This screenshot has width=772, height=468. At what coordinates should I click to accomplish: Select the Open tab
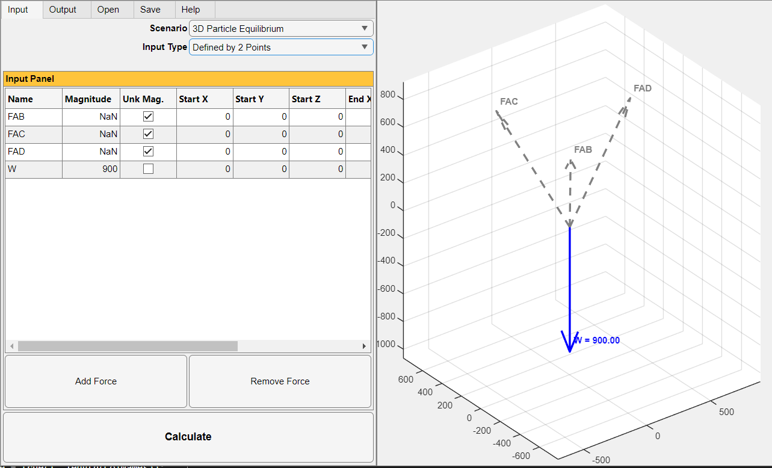click(112, 10)
